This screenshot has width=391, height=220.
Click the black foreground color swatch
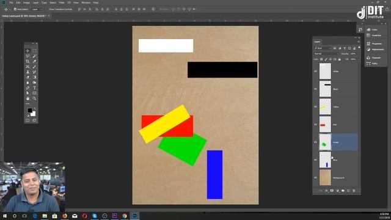coord(29,110)
